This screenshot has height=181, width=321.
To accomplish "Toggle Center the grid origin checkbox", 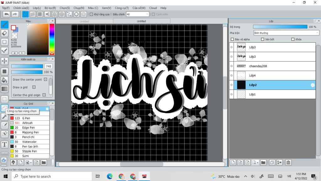I will coord(44,95).
